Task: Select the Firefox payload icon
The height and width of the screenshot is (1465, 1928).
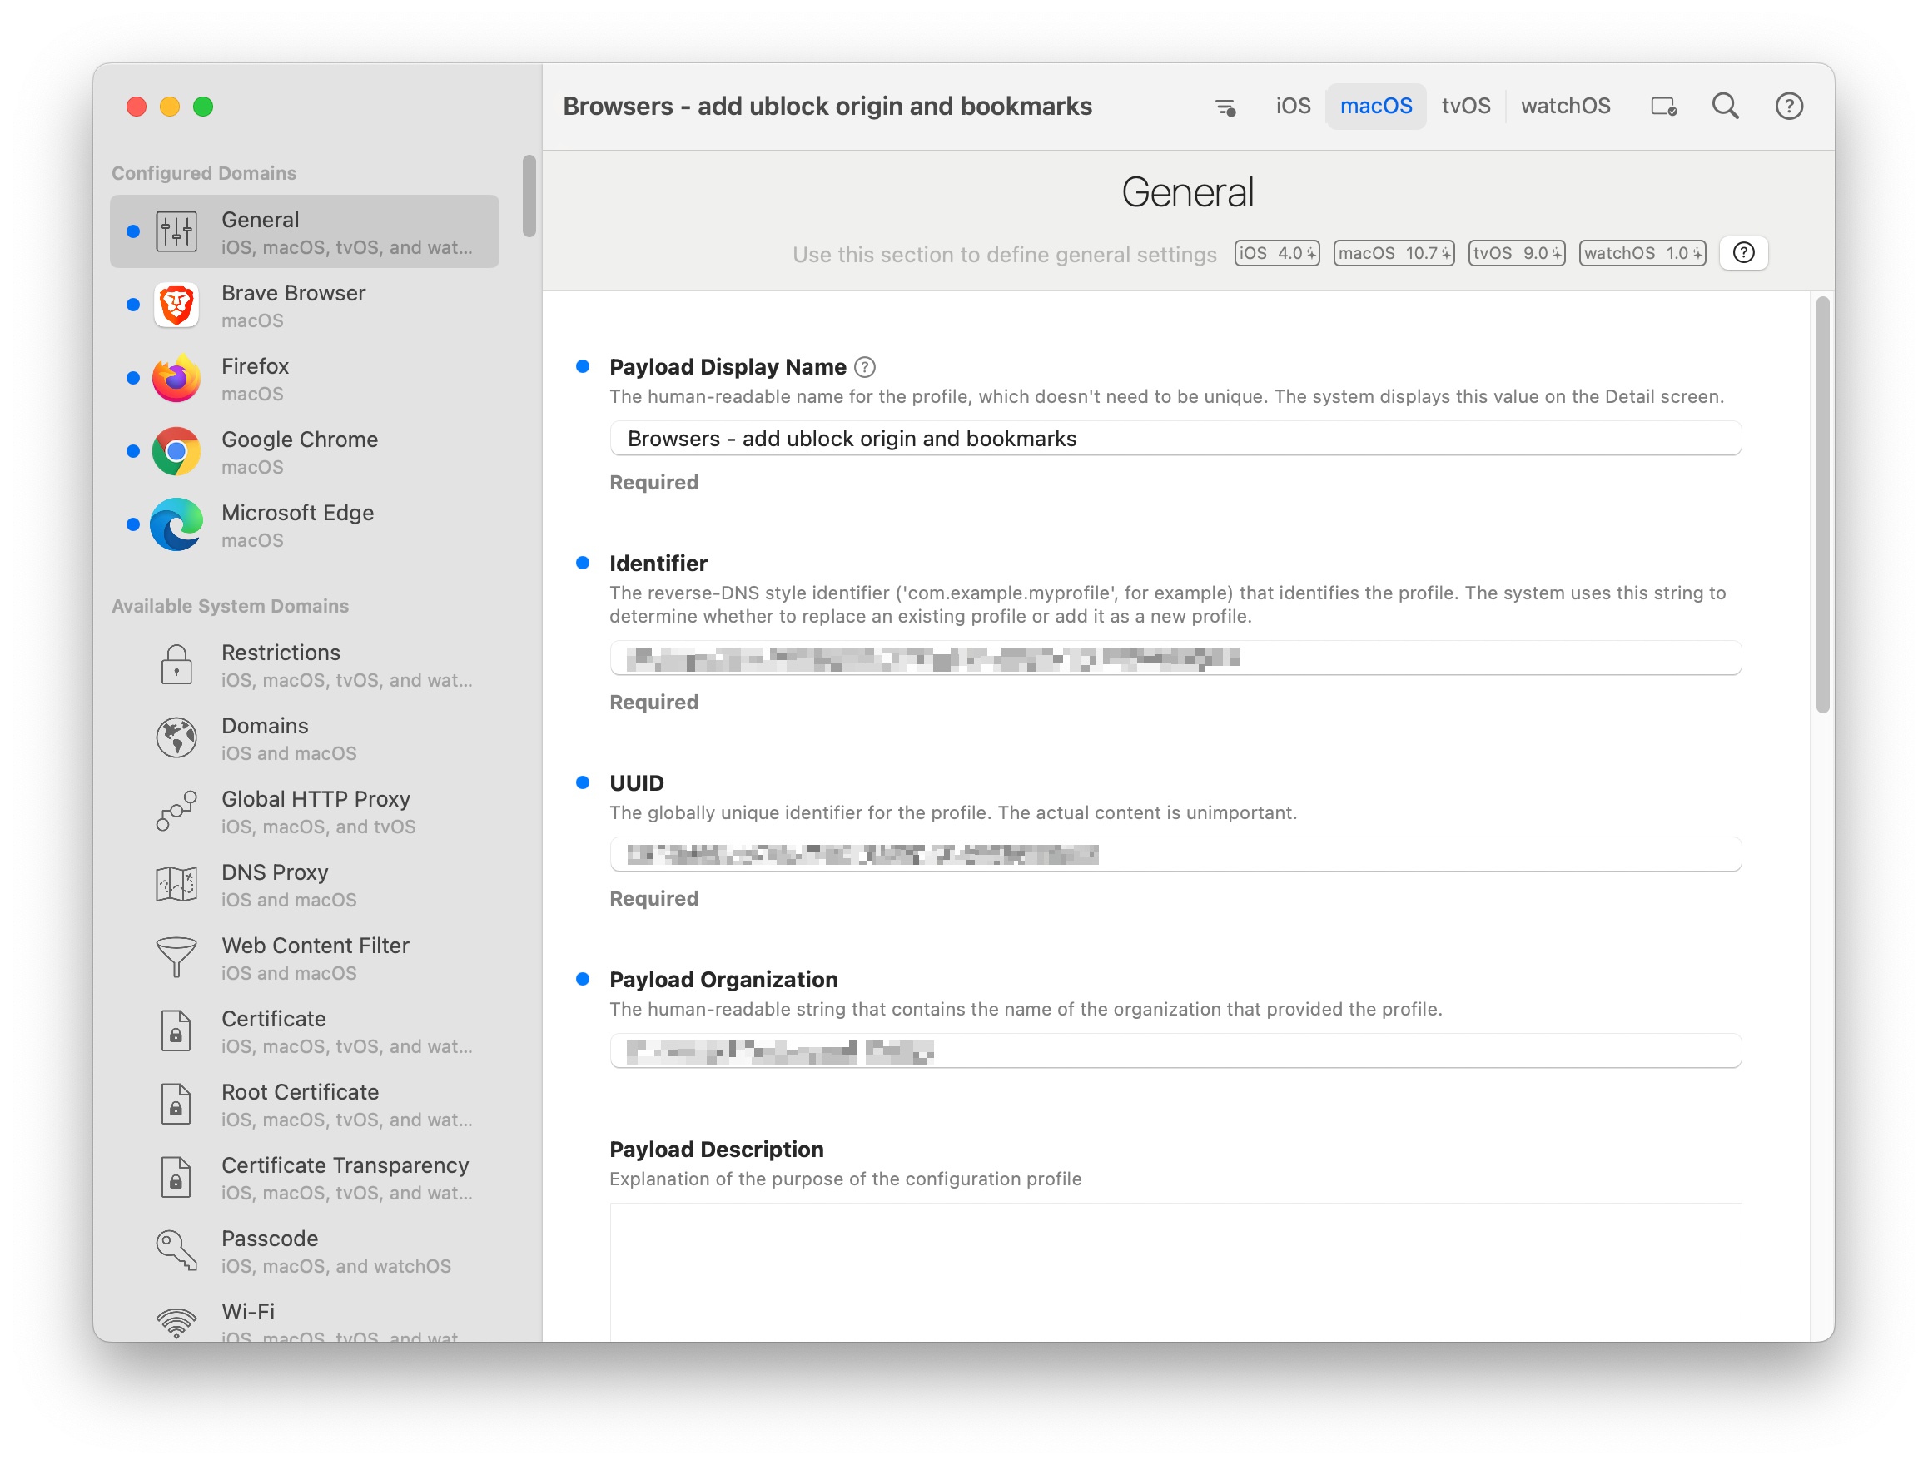Action: [176, 379]
